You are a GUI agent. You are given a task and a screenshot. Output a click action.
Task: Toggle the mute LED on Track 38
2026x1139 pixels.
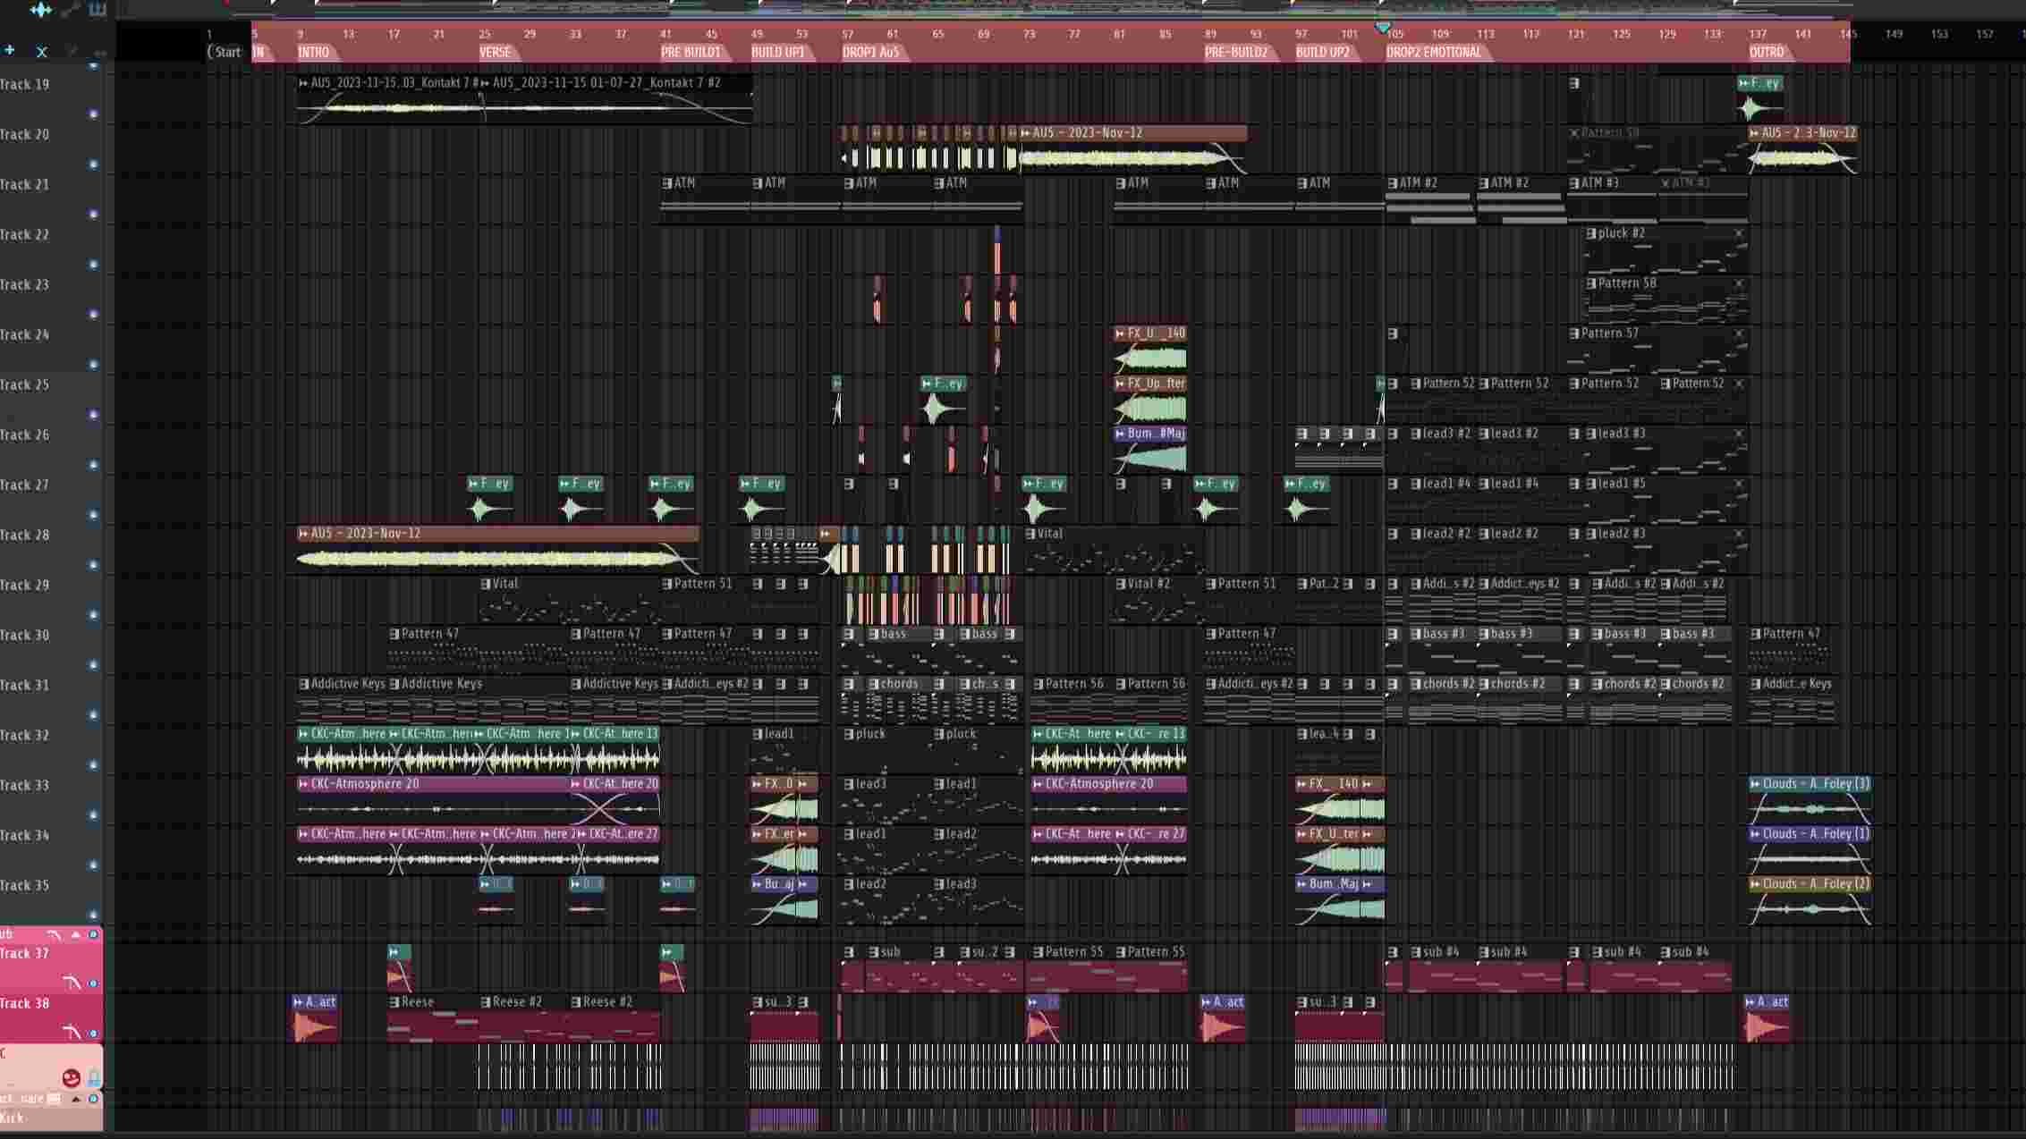pos(93,1034)
